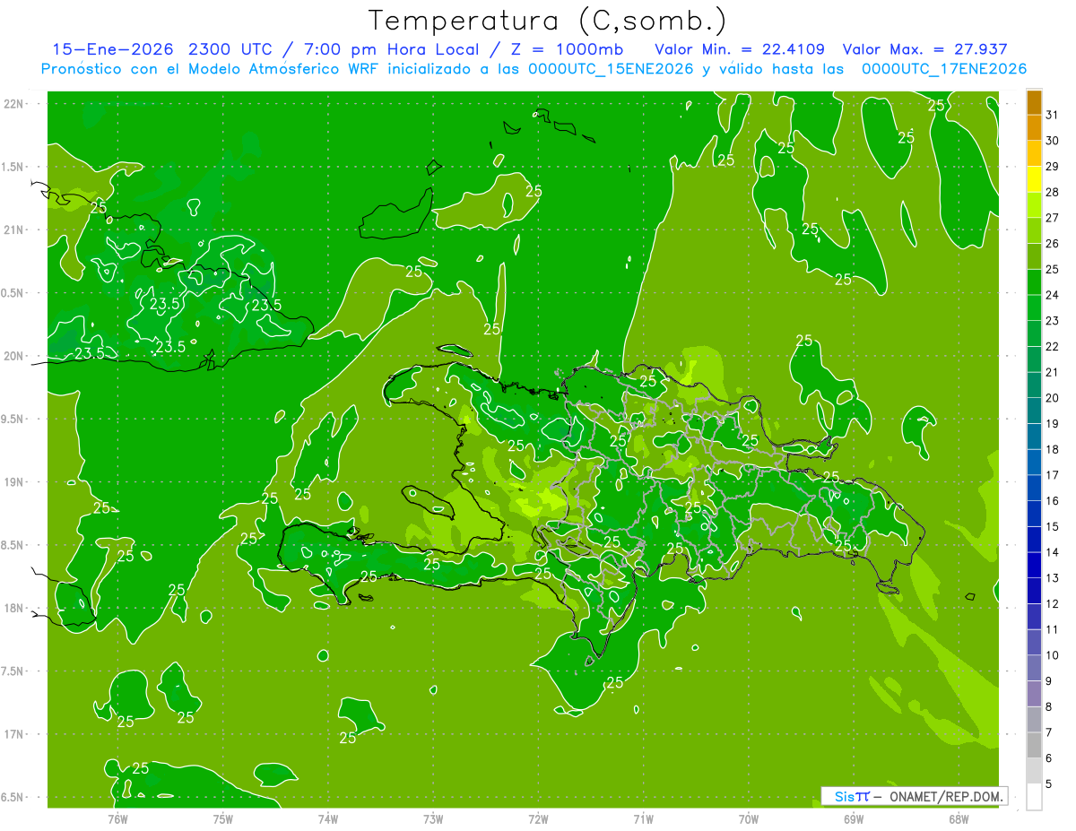The height and width of the screenshot is (831, 1076).
Task: Click the 20 label on the color scale
Action: click(1052, 398)
